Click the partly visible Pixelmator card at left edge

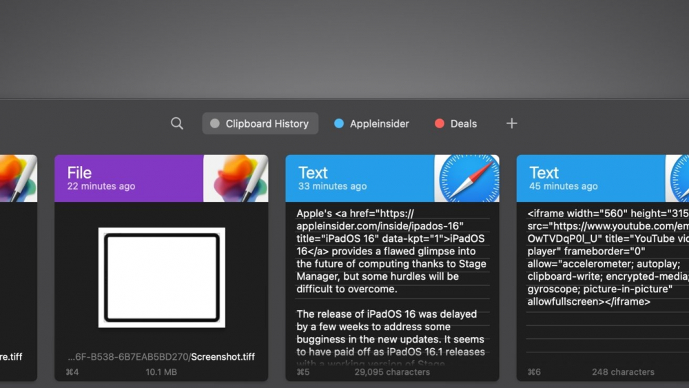click(x=19, y=267)
